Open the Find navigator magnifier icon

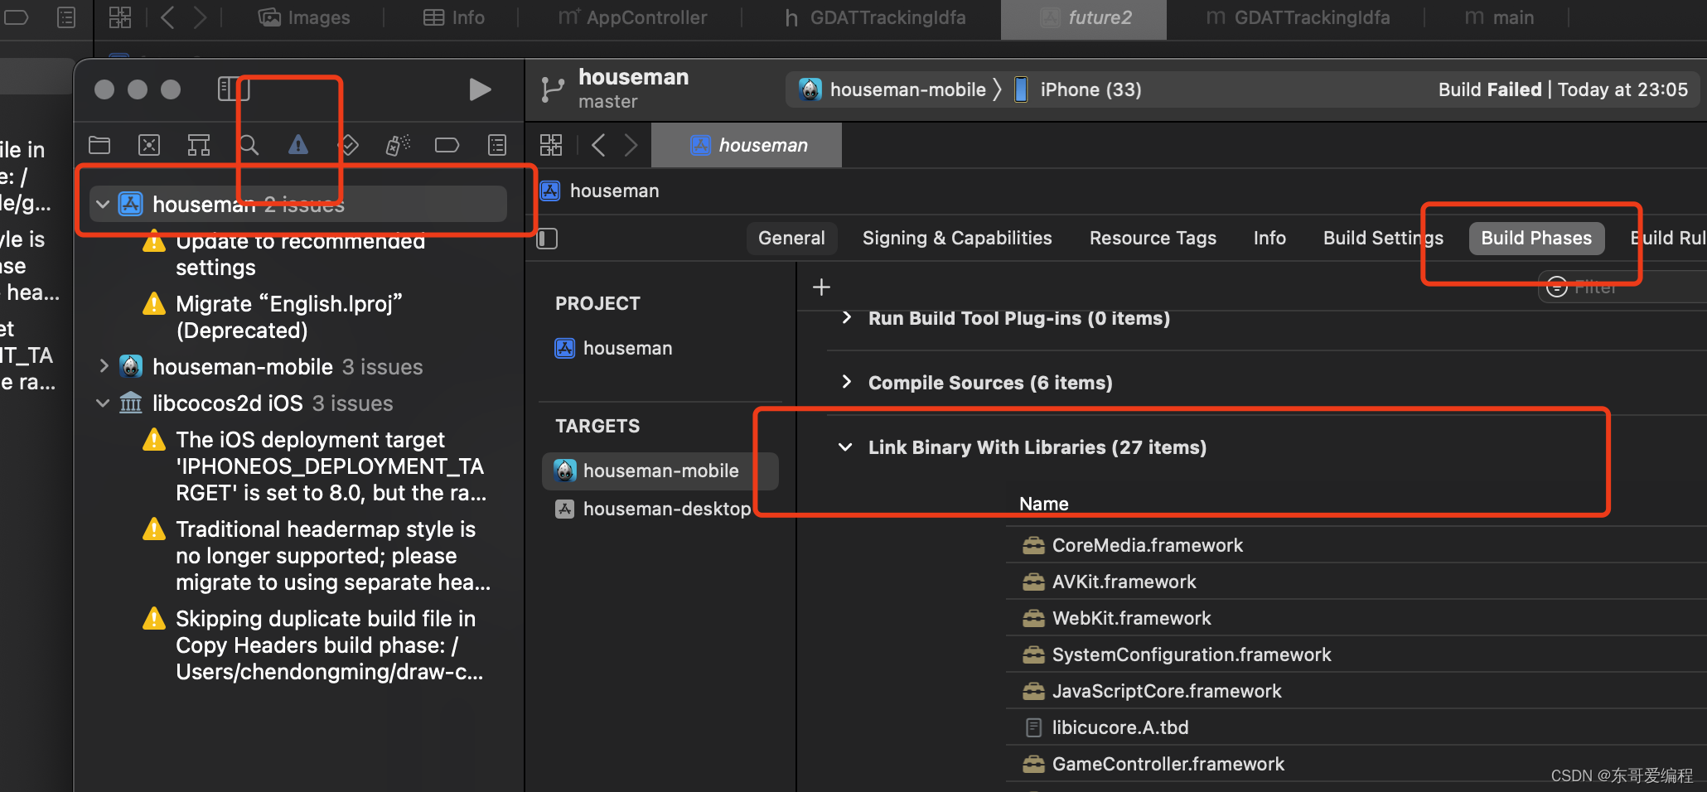point(249,146)
